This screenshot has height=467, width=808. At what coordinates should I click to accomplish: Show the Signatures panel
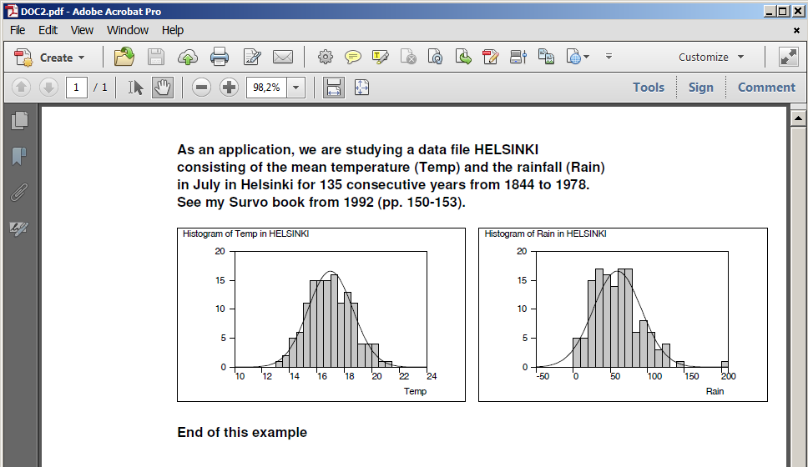point(19,228)
